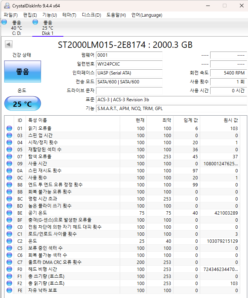
Task: Click status orb beside 읽기 오류율 row
Action: 9,128
